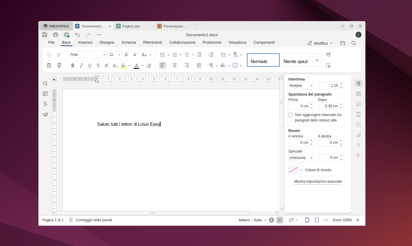Toggle bold formatting
The width and height of the screenshot is (412, 246).
(73, 65)
